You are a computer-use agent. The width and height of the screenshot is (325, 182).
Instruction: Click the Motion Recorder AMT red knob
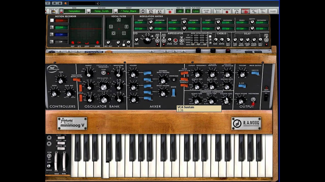click(x=73, y=42)
